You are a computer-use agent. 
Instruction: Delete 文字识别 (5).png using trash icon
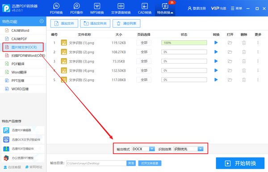click(x=244, y=80)
